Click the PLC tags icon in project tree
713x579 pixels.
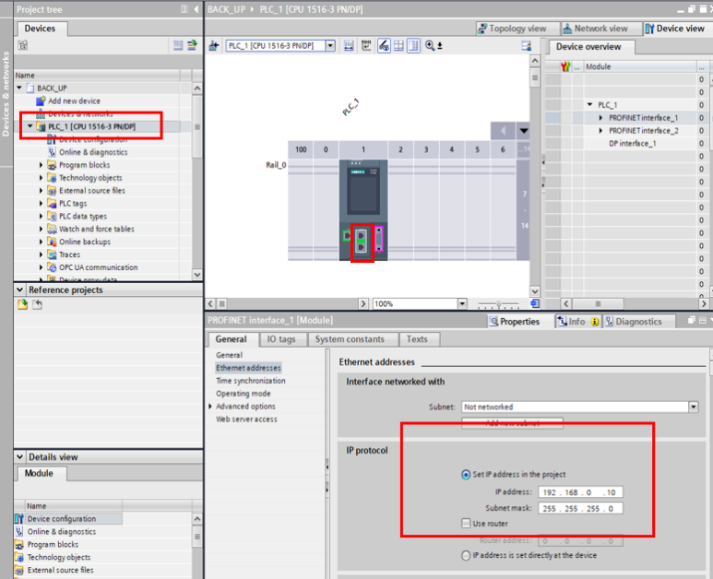(x=52, y=203)
